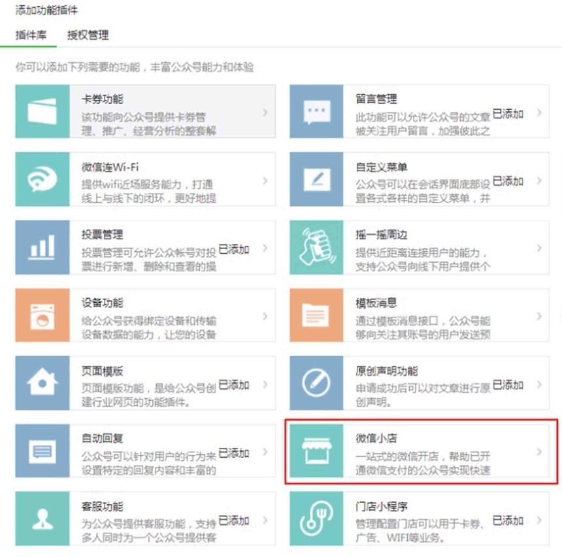
Task: Click the 客服功能 plugin title
Action: click(x=103, y=507)
